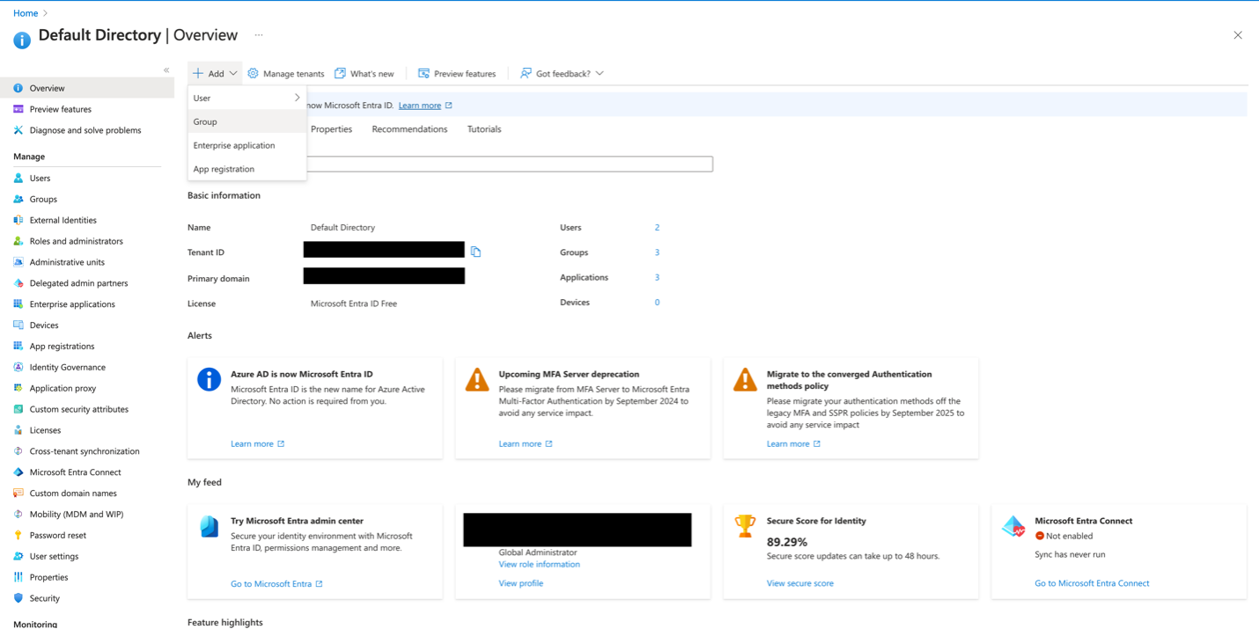Expand the User submenu arrow
This screenshot has width=1259, height=629.
pyautogui.click(x=298, y=98)
